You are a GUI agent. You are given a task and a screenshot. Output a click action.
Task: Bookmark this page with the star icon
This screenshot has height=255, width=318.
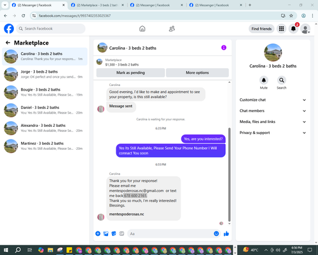(x=291, y=16)
